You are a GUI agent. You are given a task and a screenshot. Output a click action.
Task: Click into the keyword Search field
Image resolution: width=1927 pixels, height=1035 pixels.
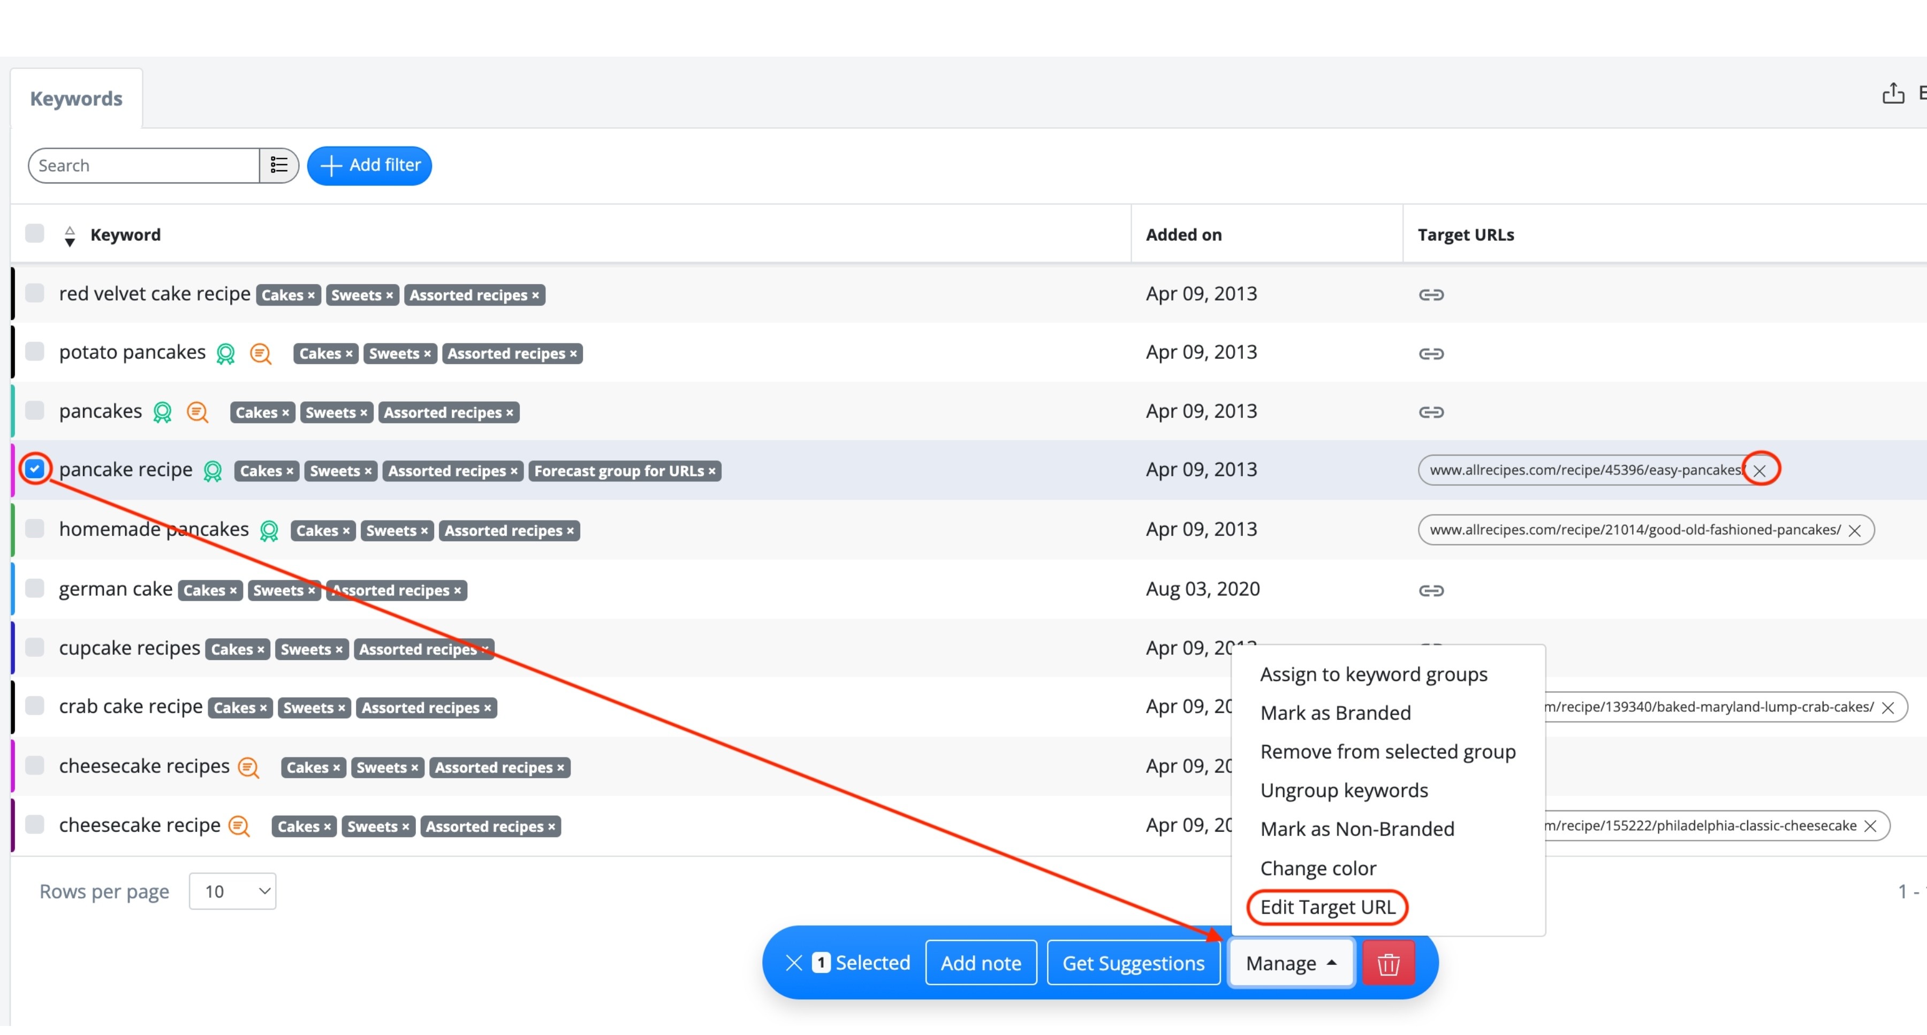(143, 165)
